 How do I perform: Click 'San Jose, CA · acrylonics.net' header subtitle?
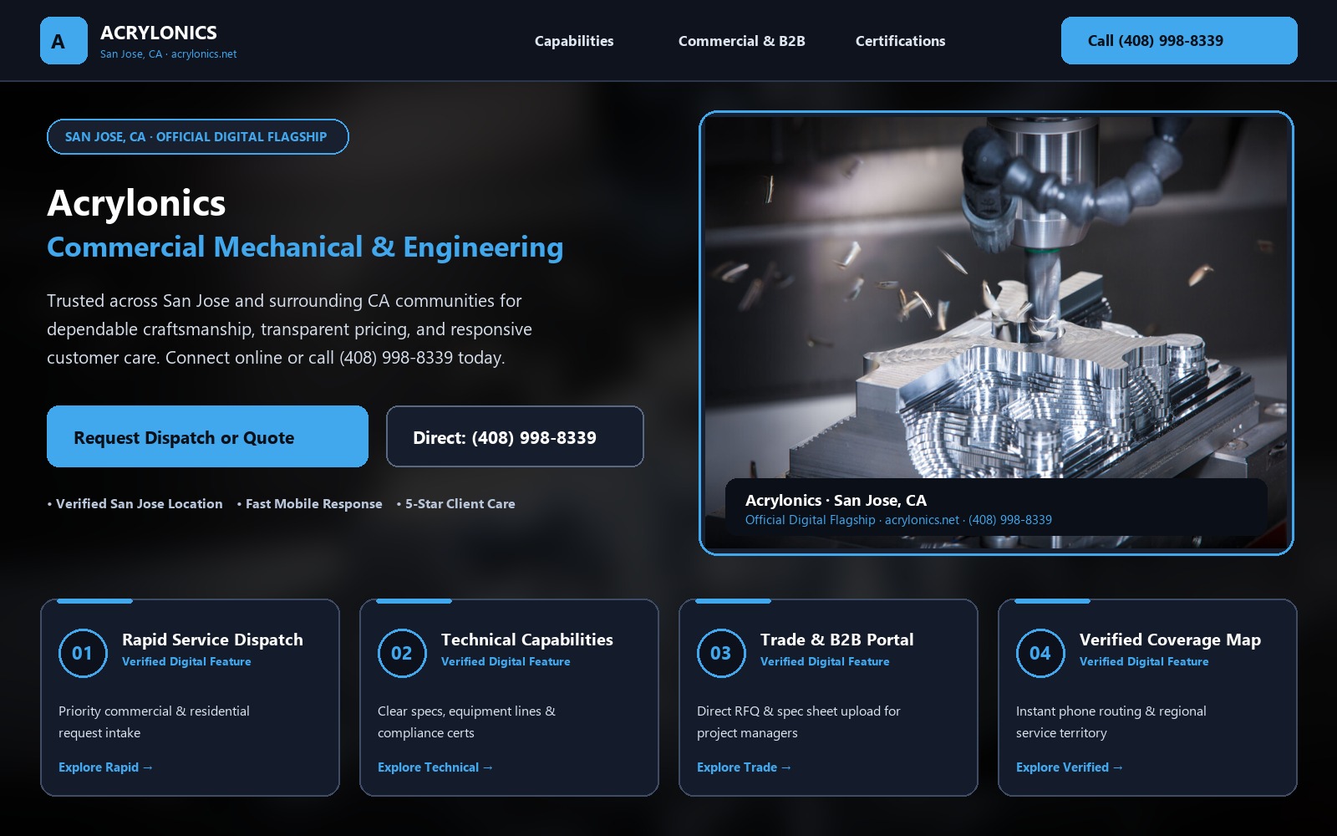[x=168, y=54]
